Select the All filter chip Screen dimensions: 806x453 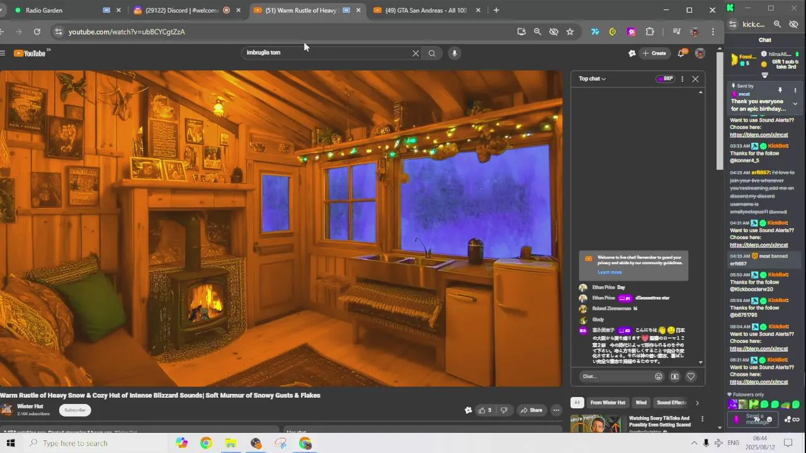point(577,403)
